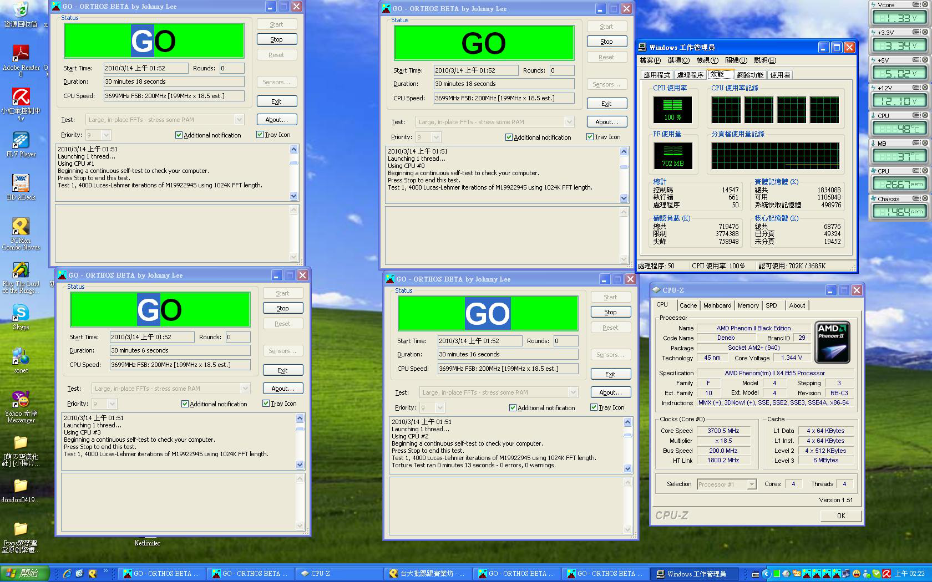Switch to the Mainboard tab in CPU-Z
932x582 pixels.
click(717, 305)
